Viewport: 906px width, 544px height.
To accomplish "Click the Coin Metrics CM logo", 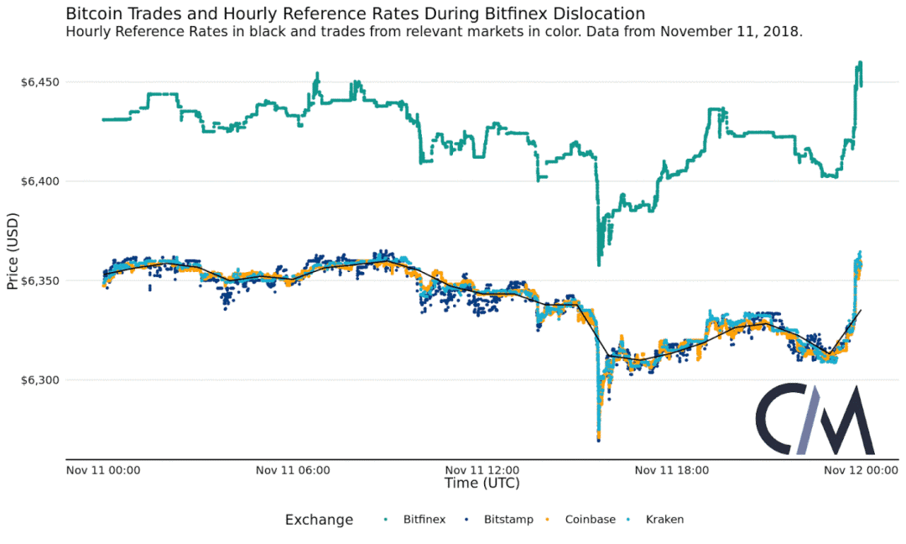I will click(x=815, y=419).
